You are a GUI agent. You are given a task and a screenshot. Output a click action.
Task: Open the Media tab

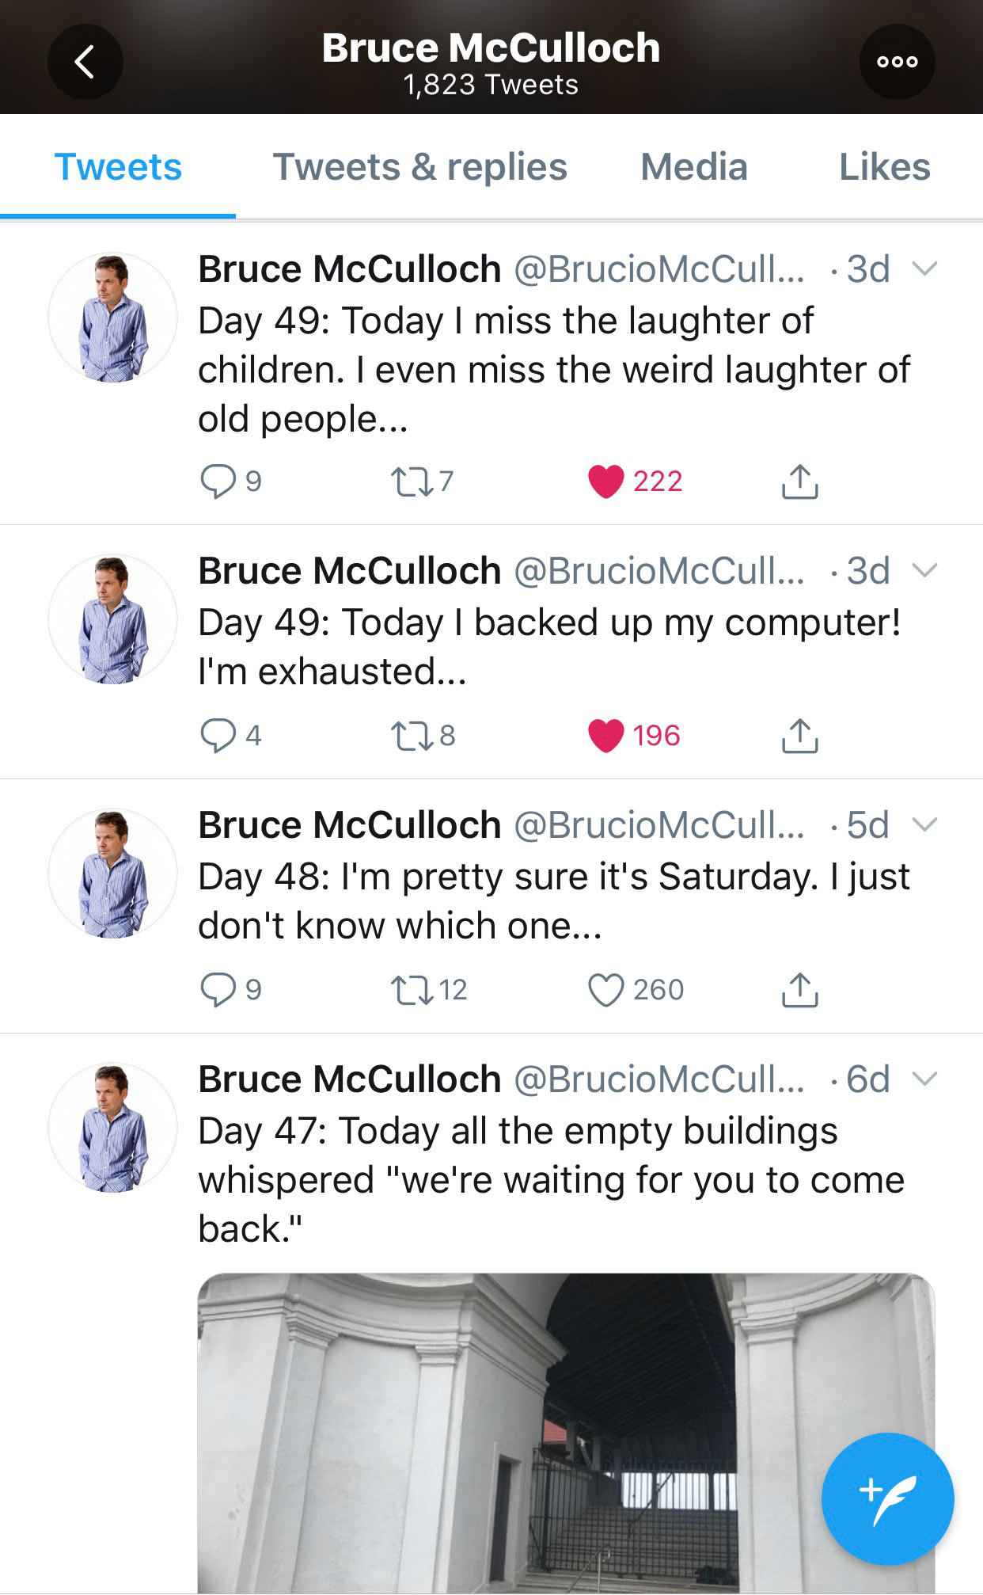[693, 167]
